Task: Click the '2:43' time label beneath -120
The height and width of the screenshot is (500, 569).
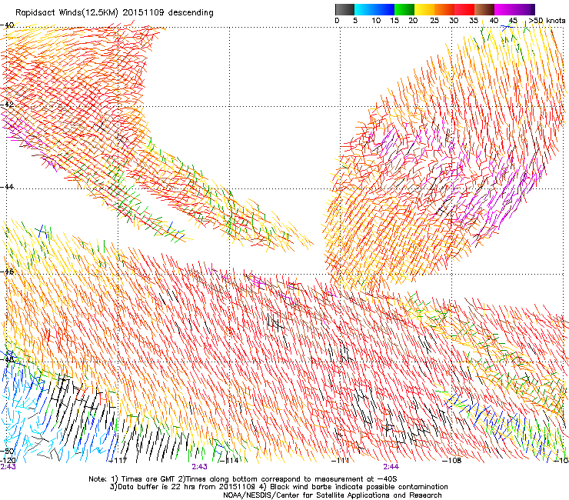Action: [8, 467]
